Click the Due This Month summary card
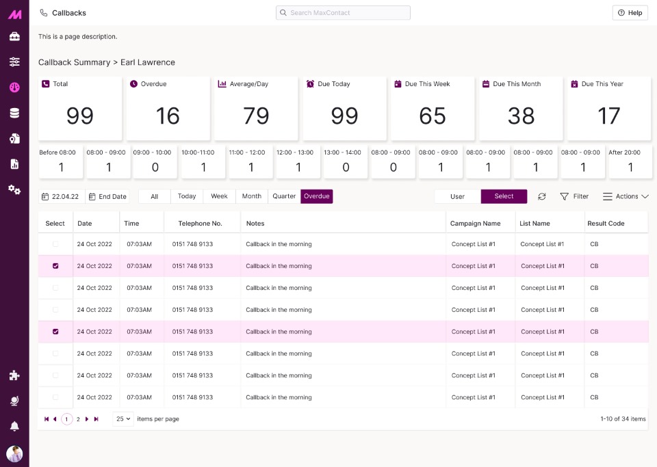657x467 pixels. pos(521,109)
